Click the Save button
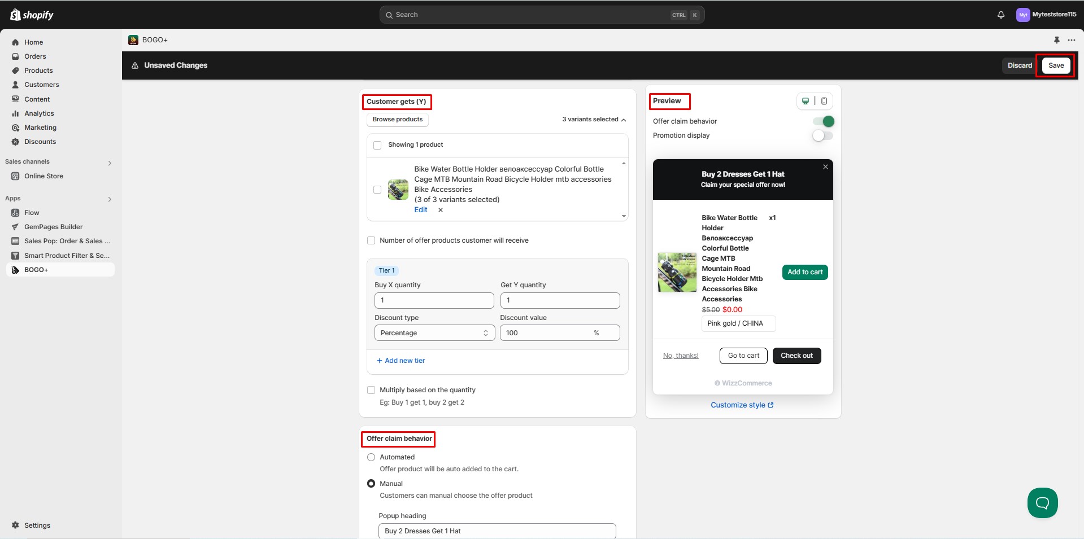Image resolution: width=1084 pixels, height=539 pixels. [1055, 65]
